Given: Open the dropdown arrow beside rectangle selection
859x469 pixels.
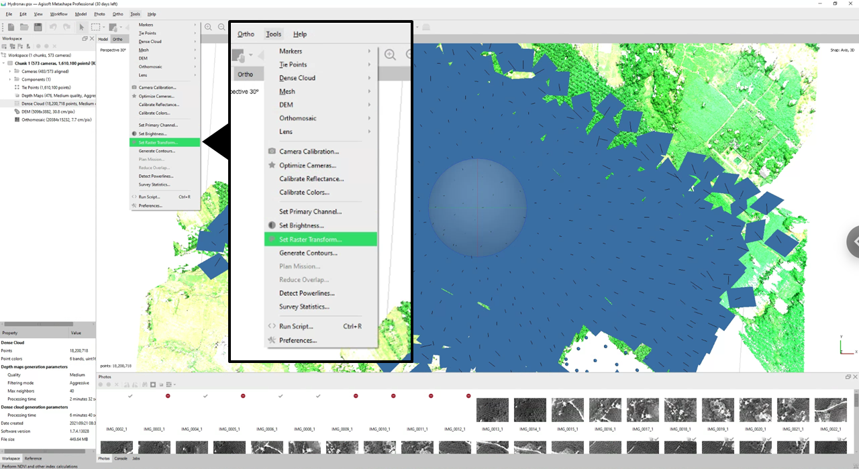Looking at the screenshot, I should [103, 28].
